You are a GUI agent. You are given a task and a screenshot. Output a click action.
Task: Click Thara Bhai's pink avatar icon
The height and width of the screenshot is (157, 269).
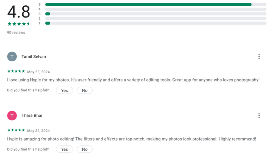[12, 116]
